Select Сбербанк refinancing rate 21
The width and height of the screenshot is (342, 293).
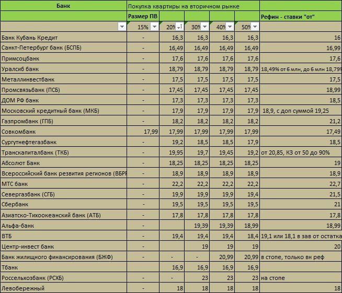click(301, 204)
